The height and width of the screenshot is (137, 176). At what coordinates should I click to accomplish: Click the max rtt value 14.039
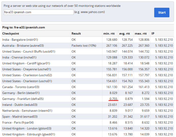145,134
